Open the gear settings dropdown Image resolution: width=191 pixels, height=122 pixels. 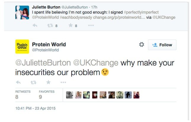[142, 45]
